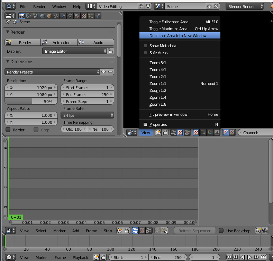Click the Object Constraints chain-link icon
Image resolution: width=273 pixels, height=261 pixels.
(56, 16)
